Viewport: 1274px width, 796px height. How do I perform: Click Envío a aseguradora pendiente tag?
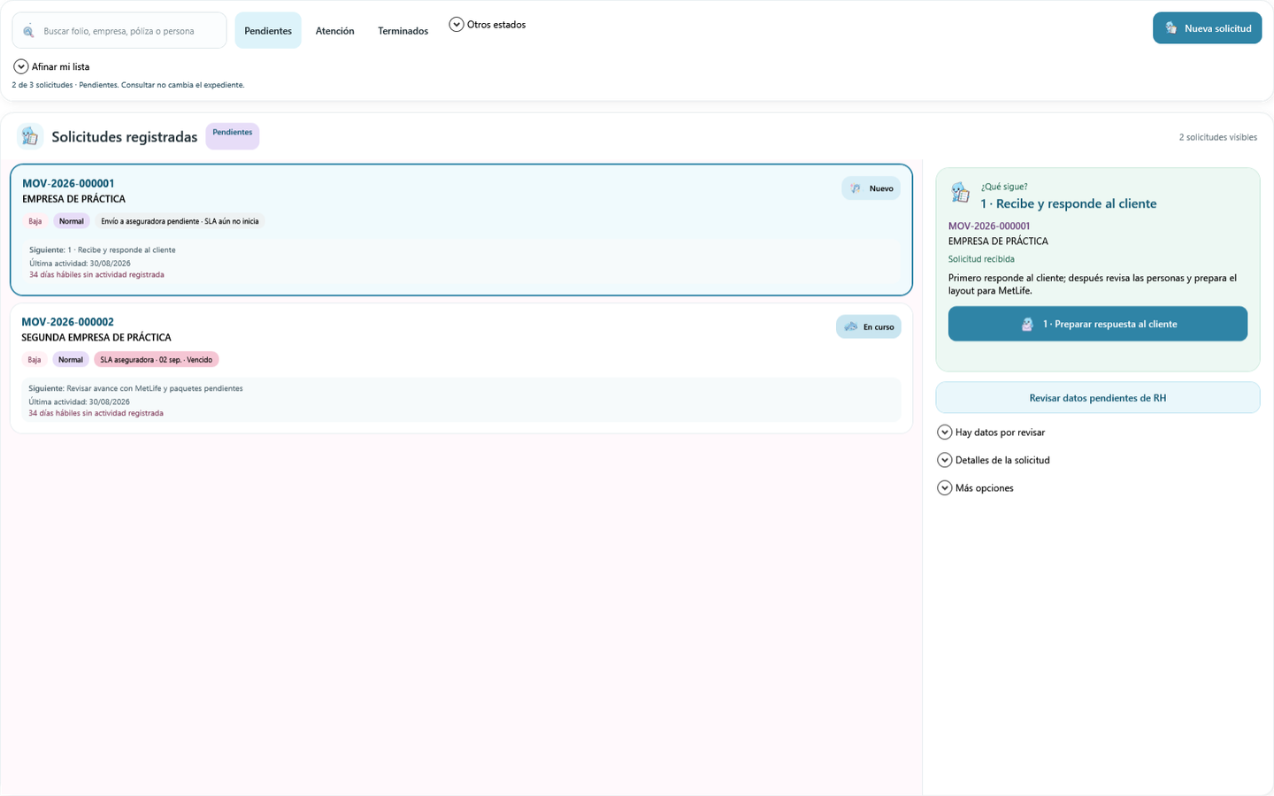pyautogui.click(x=180, y=221)
